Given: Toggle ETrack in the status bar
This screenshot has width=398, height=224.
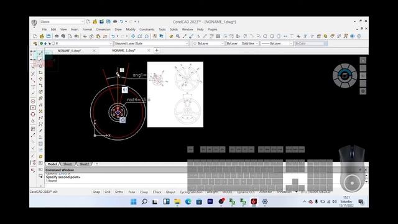Looking at the screenshot, I should coord(157,192).
